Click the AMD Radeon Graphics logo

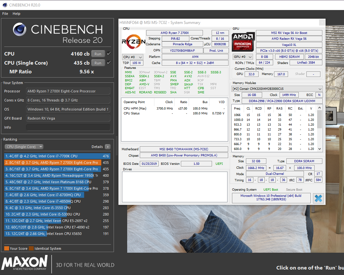(x=243, y=42)
